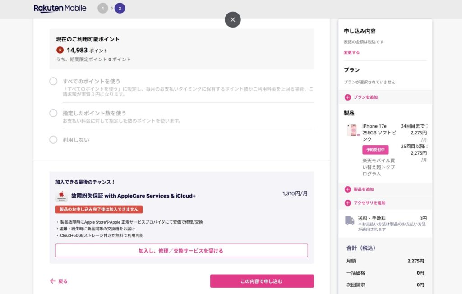The image size is (462, 294).
Task: Select すべてのポイントを使う radio option
Action: click(53, 81)
